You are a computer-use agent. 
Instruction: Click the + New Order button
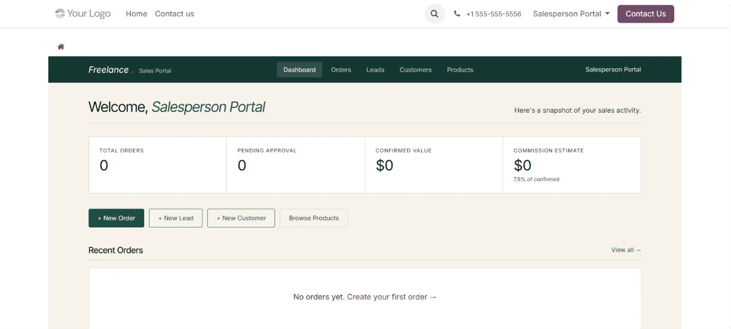click(116, 218)
